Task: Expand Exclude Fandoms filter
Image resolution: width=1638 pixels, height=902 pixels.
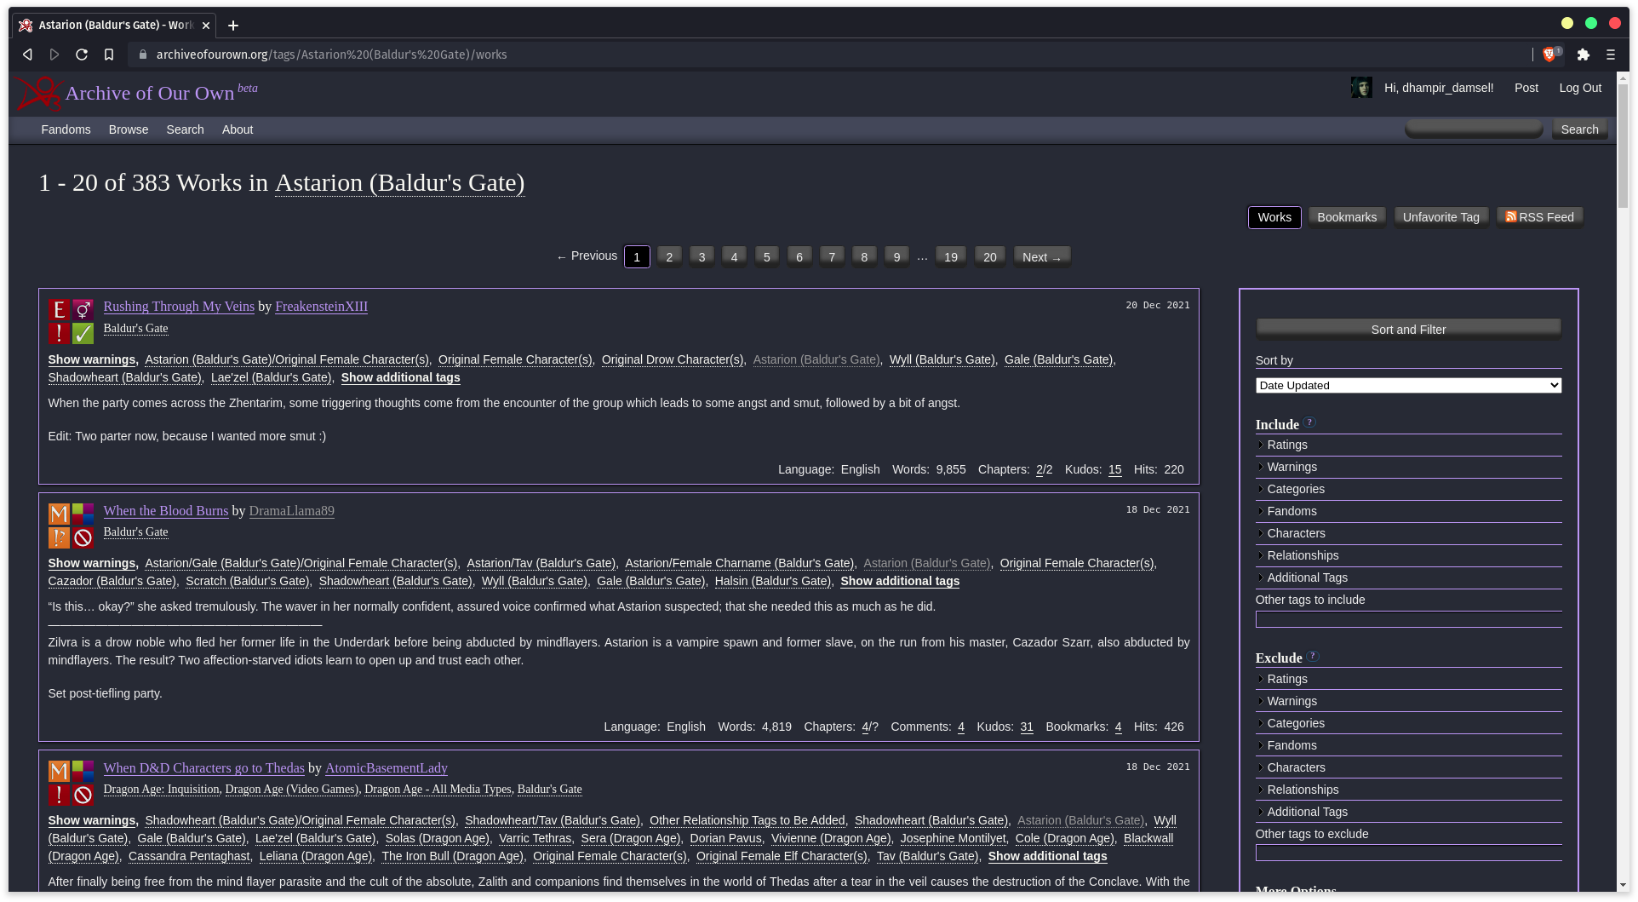Action: coord(1408,745)
